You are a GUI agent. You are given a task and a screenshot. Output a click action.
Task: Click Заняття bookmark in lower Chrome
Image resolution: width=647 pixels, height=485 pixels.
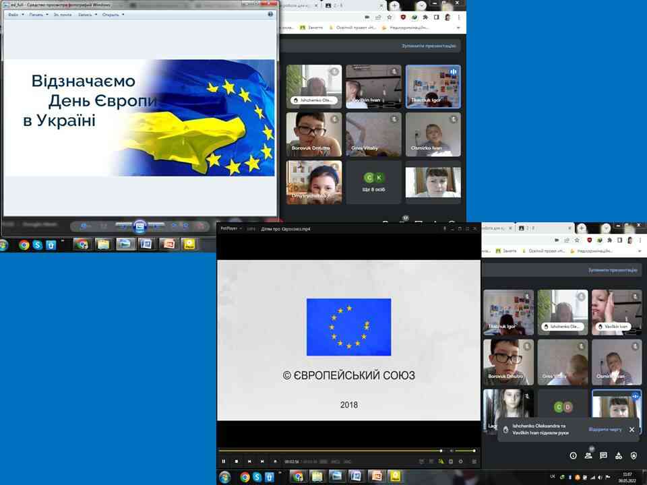tap(506, 251)
